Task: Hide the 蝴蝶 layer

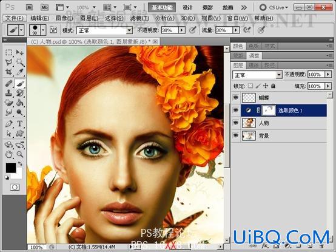Action: point(236,98)
